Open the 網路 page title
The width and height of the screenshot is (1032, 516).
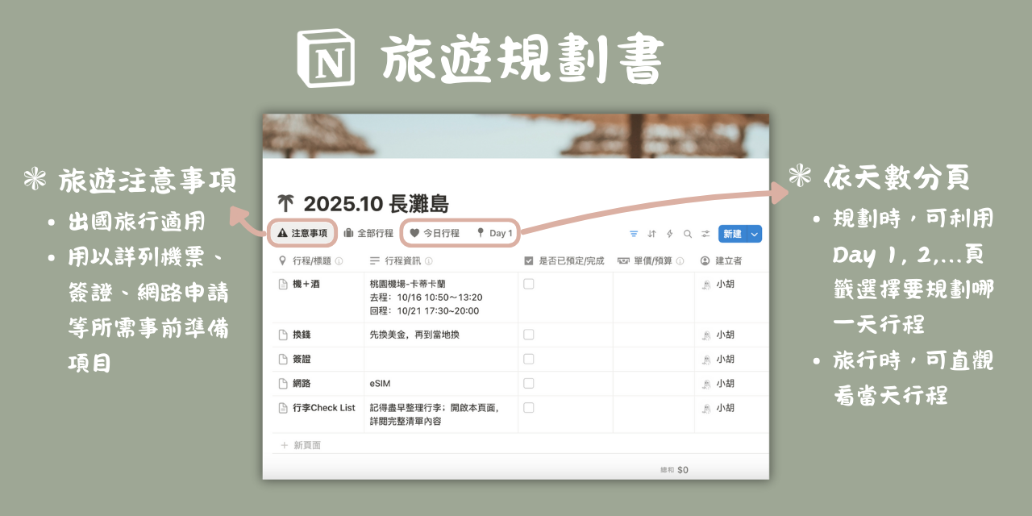click(302, 384)
